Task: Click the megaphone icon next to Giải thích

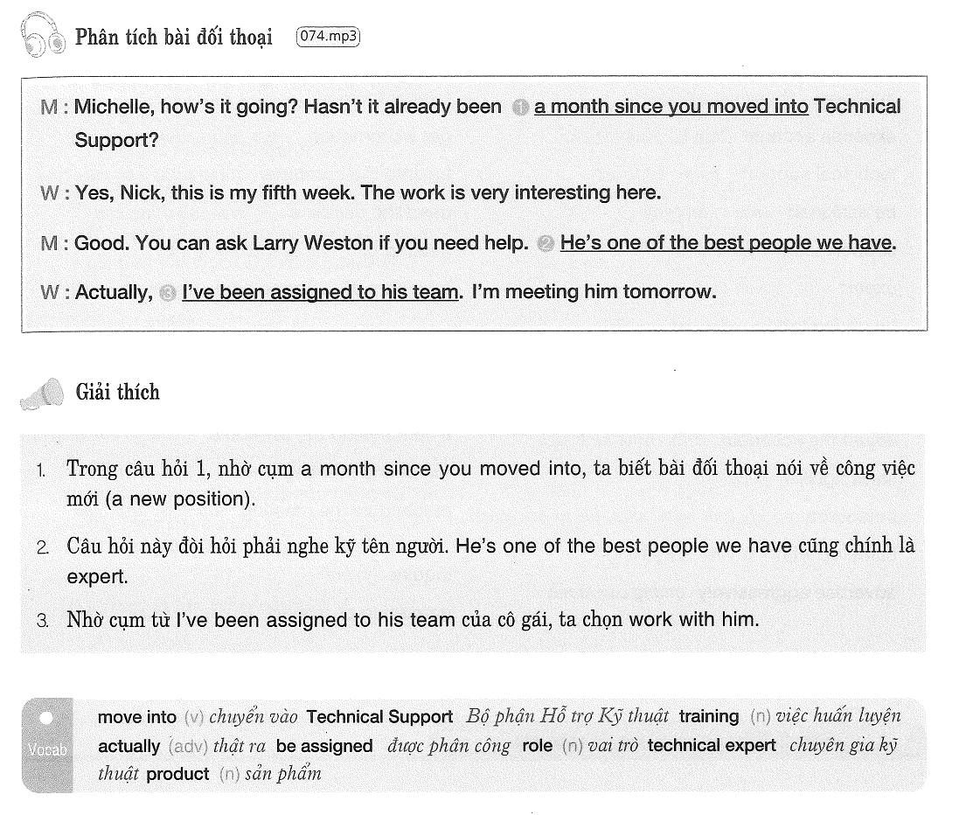Action: [42, 394]
